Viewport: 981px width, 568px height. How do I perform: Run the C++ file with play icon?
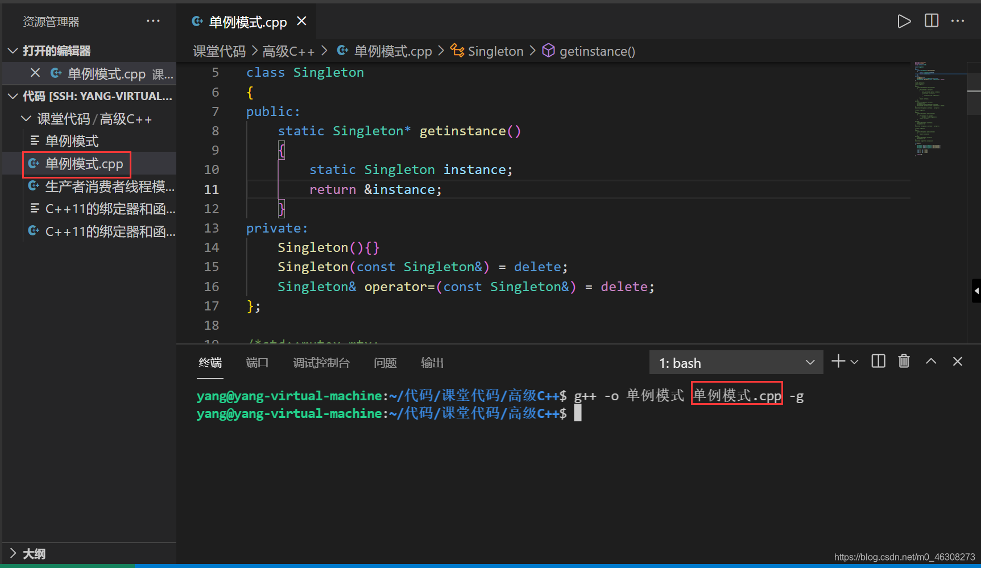point(904,22)
